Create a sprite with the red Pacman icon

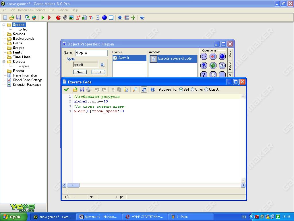[x=58, y=18]
